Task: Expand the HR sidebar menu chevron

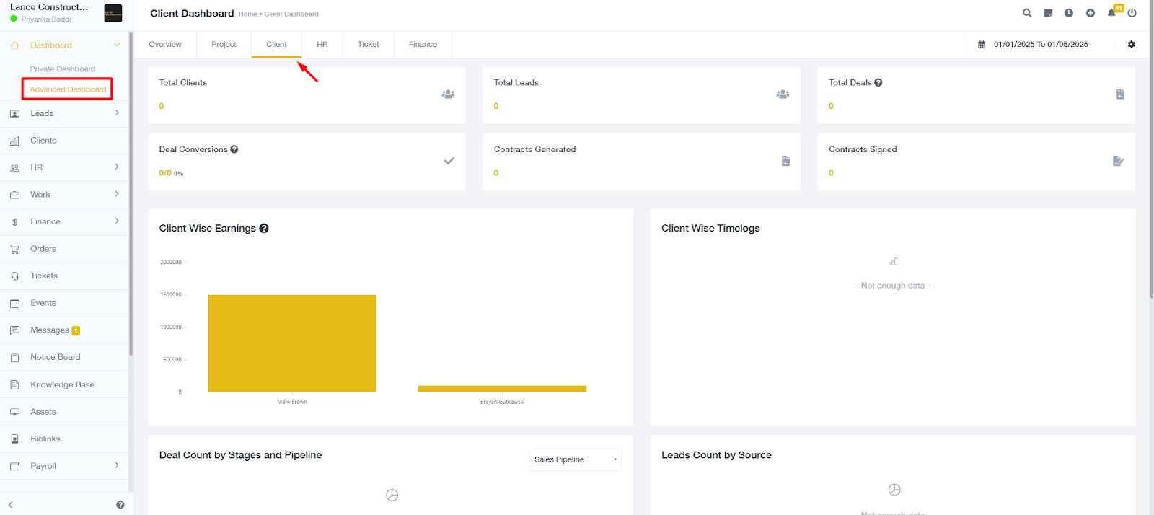Action: [117, 167]
